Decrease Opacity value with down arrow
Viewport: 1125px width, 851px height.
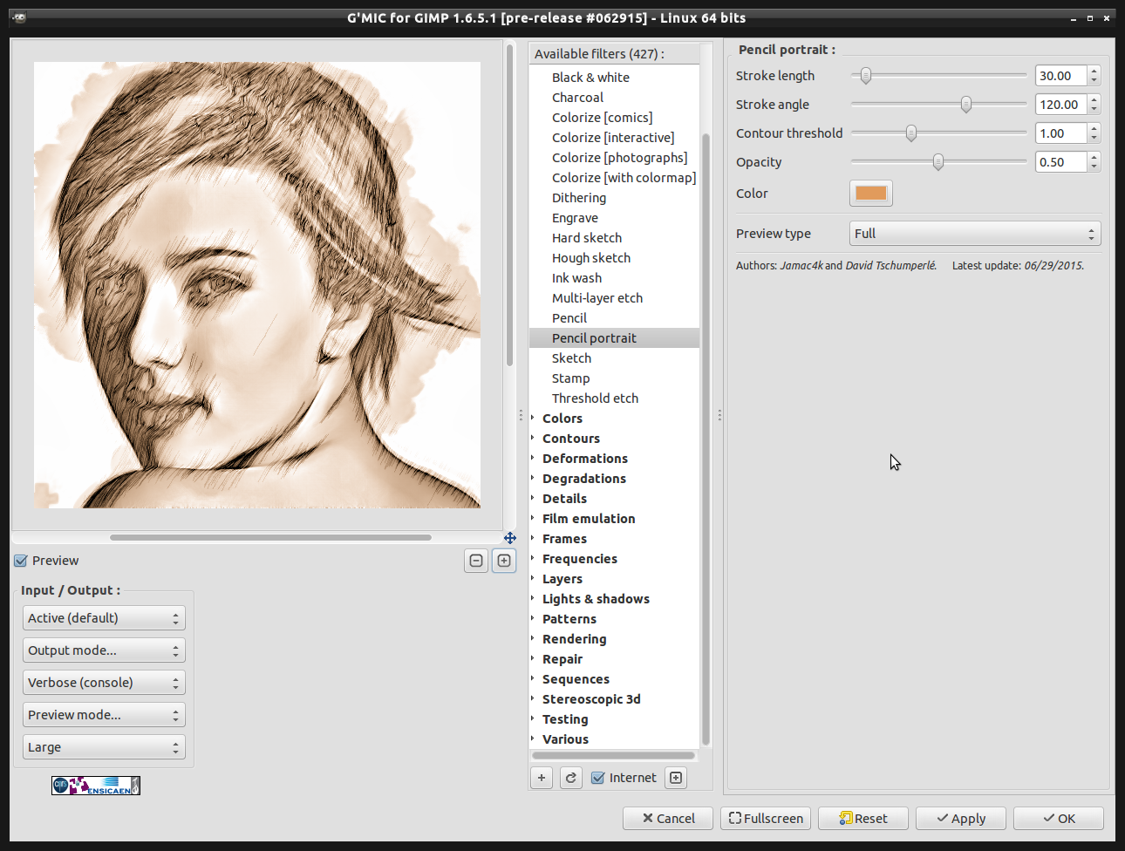pyautogui.click(x=1094, y=167)
